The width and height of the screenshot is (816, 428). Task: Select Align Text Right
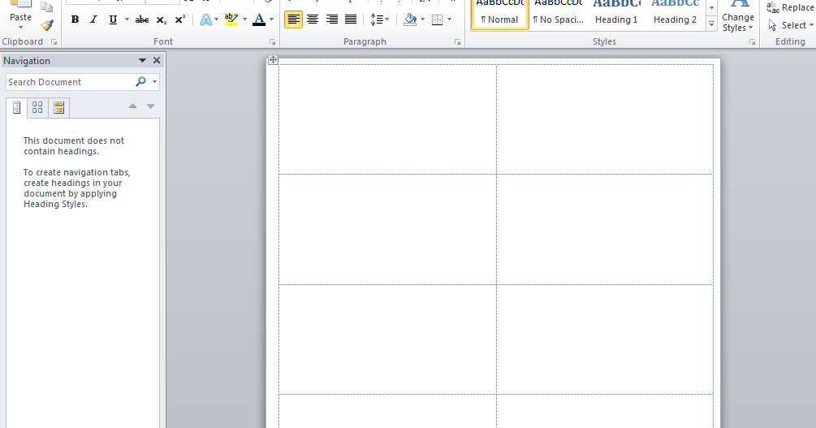coord(332,19)
